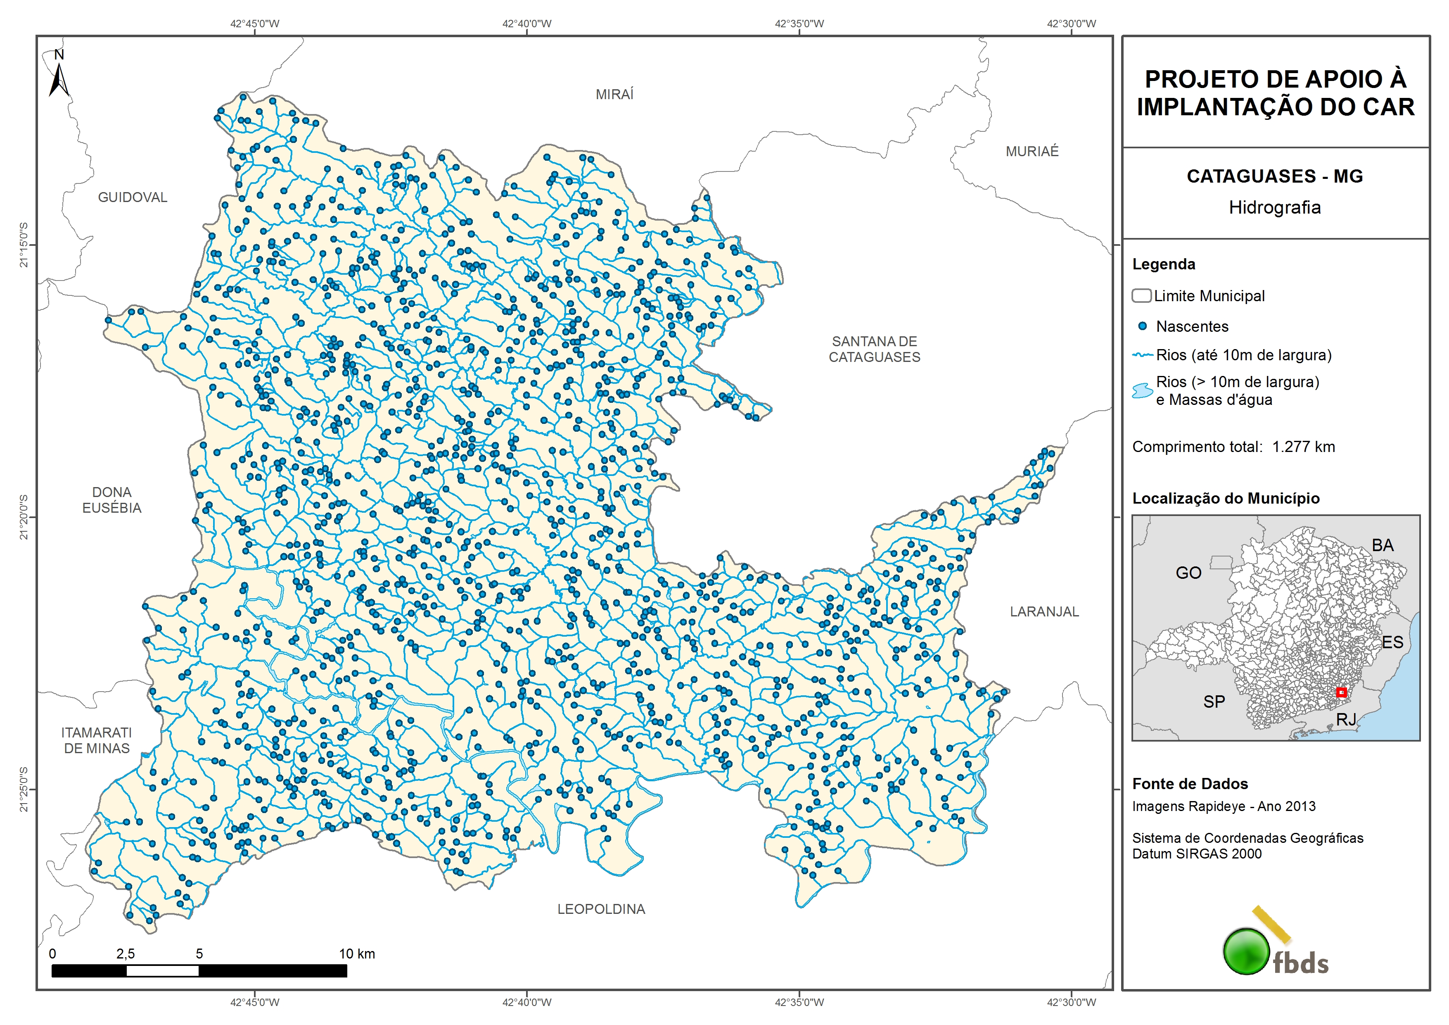Click the Limite Municipal legend symbol
Viewport: 1449px width, 1025px height.
click(1141, 295)
